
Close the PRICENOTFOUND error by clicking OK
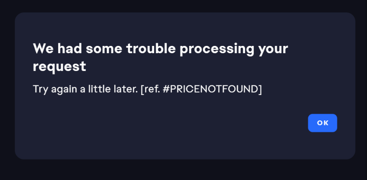(x=322, y=123)
